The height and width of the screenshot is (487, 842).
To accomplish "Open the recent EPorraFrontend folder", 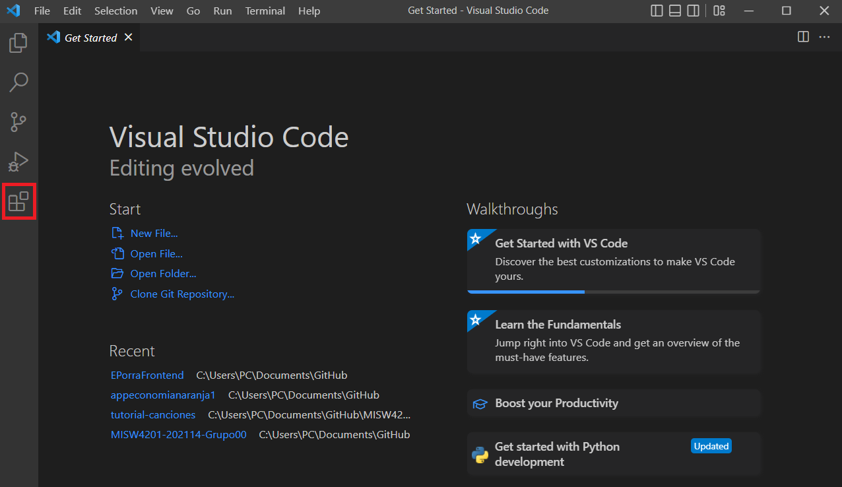I will pos(147,375).
